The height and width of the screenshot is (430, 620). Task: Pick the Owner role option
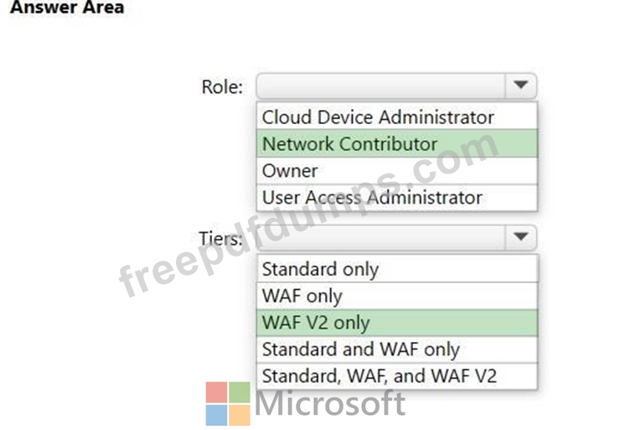pyautogui.click(x=290, y=171)
